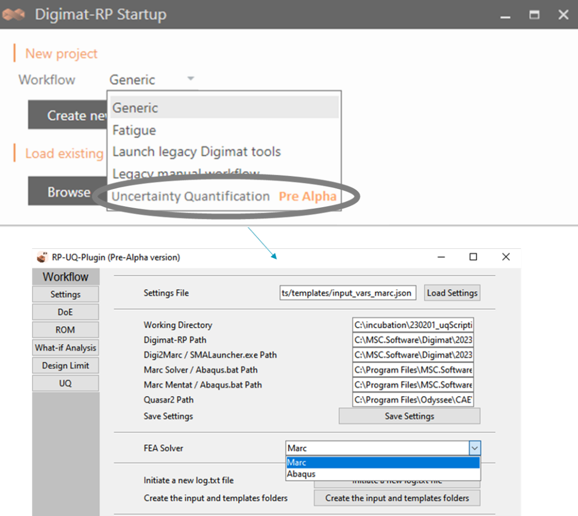Click the 'Initiate a new log.txt file' label
The image size is (578, 516).
[x=188, y=480]
